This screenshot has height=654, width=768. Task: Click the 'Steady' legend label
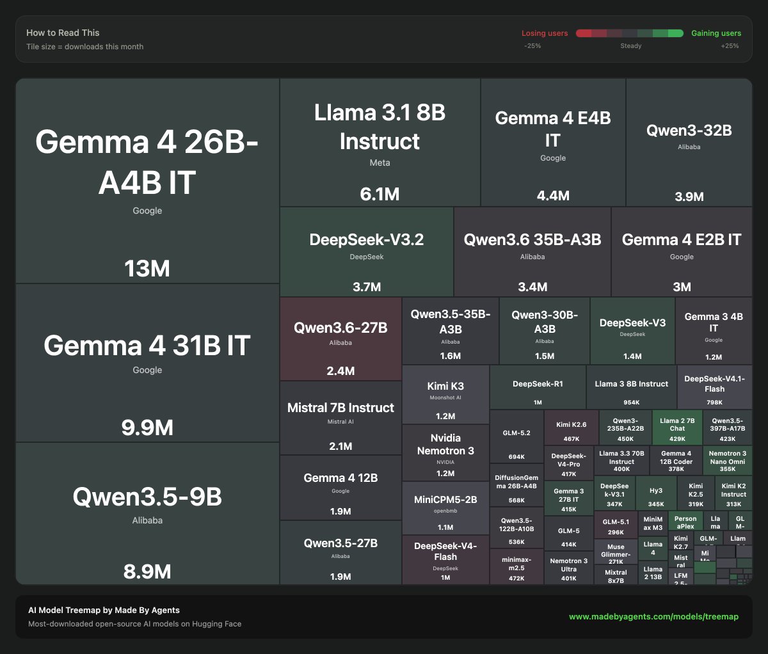[x=630, y=46]
